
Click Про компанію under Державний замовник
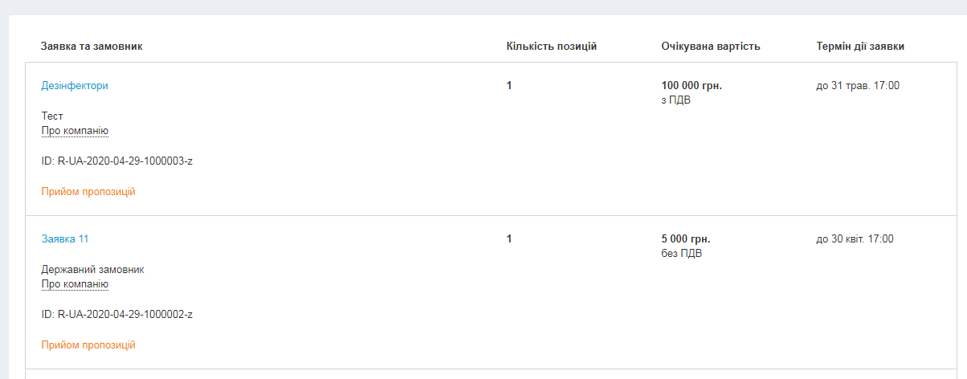(x=75, y=284)
